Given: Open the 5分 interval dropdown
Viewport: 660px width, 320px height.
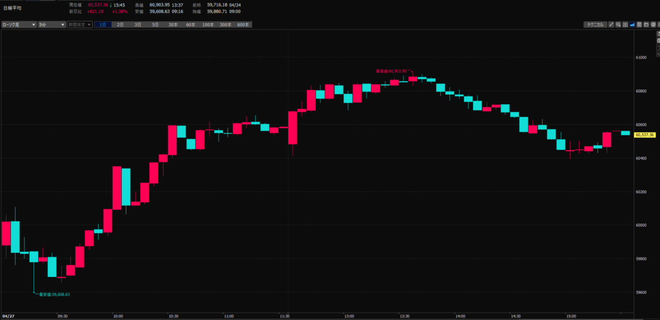Looking at the screenshot, I should point(52,24).
